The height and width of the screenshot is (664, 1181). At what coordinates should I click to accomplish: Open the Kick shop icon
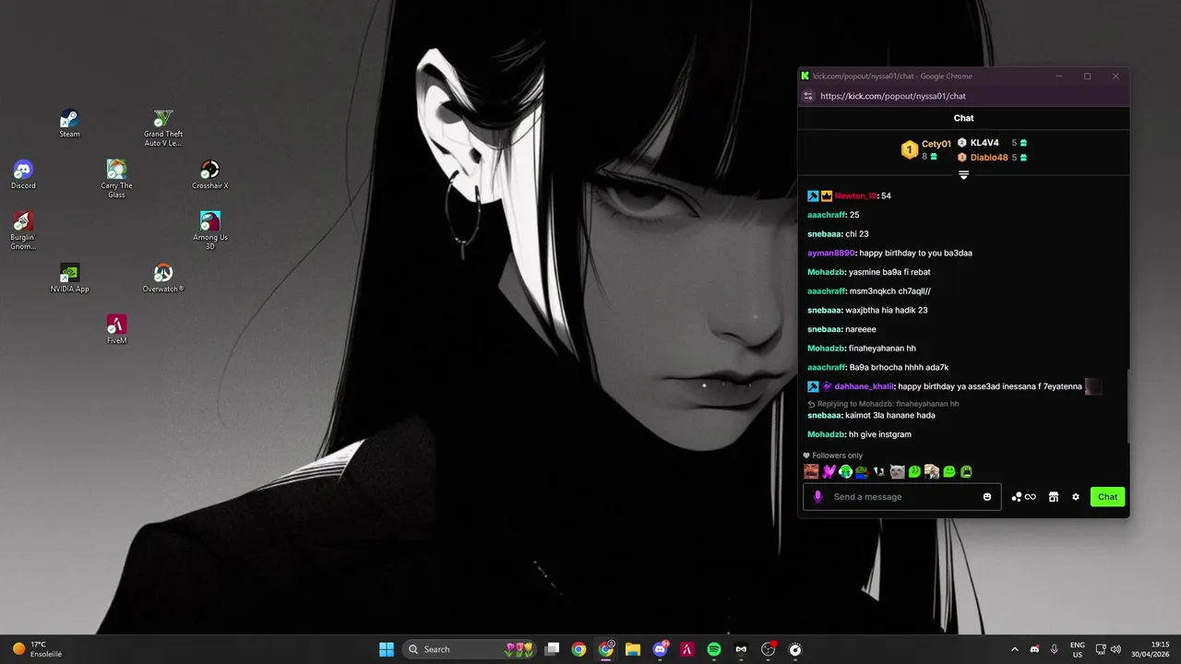click(x=1054, y=497)
